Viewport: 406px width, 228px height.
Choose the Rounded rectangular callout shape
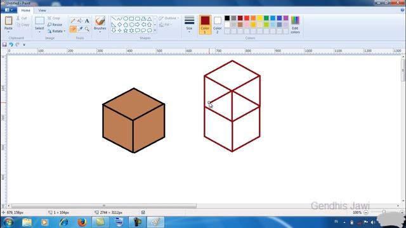point(138,30)
